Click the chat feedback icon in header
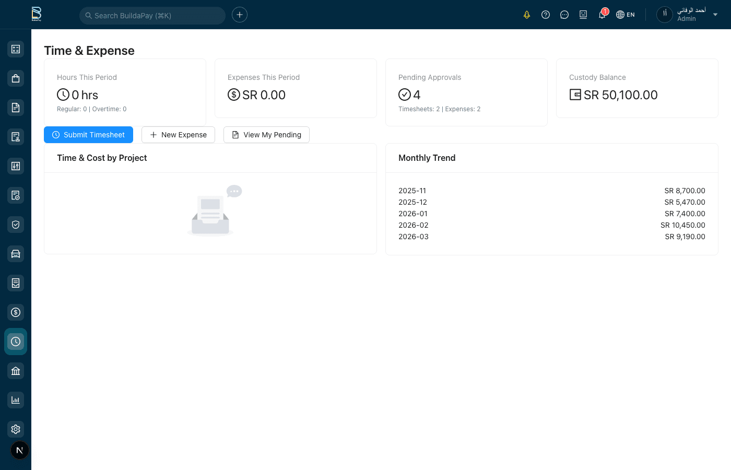Viewport: 731px width, 470px height. (564, 15)
